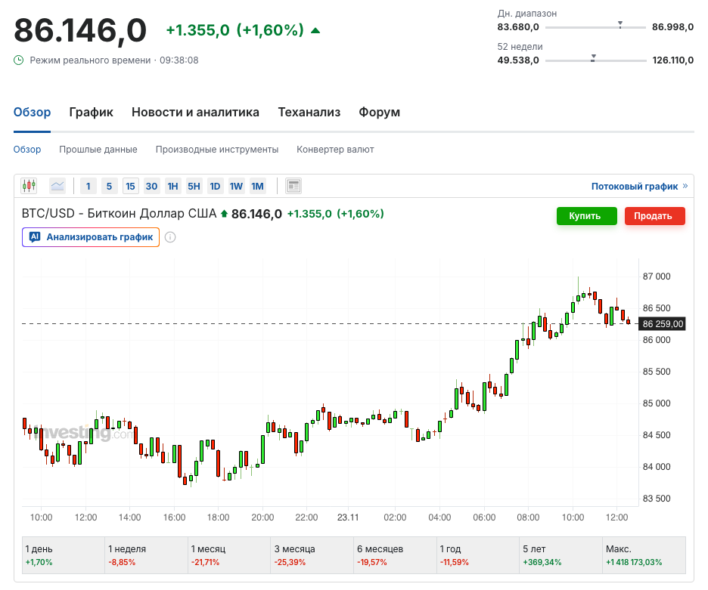
Task: Switch to Новости и аналитика tab
Action: (x=195, y=112)
